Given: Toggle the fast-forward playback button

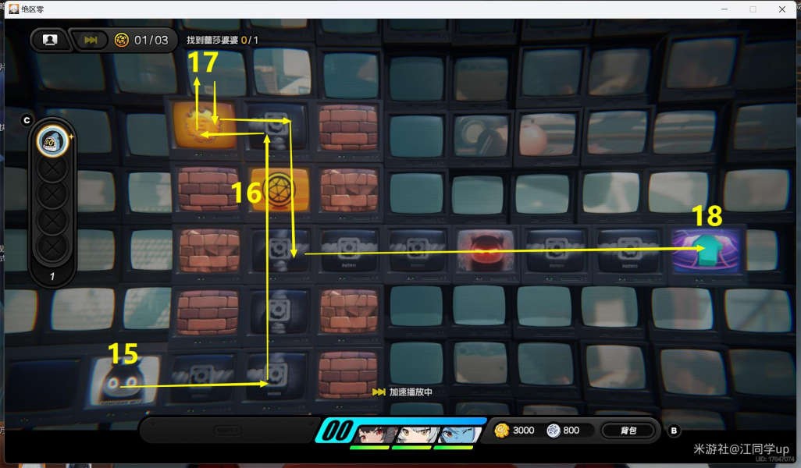Looking at the screenshot, I should [x=91, y=40].
